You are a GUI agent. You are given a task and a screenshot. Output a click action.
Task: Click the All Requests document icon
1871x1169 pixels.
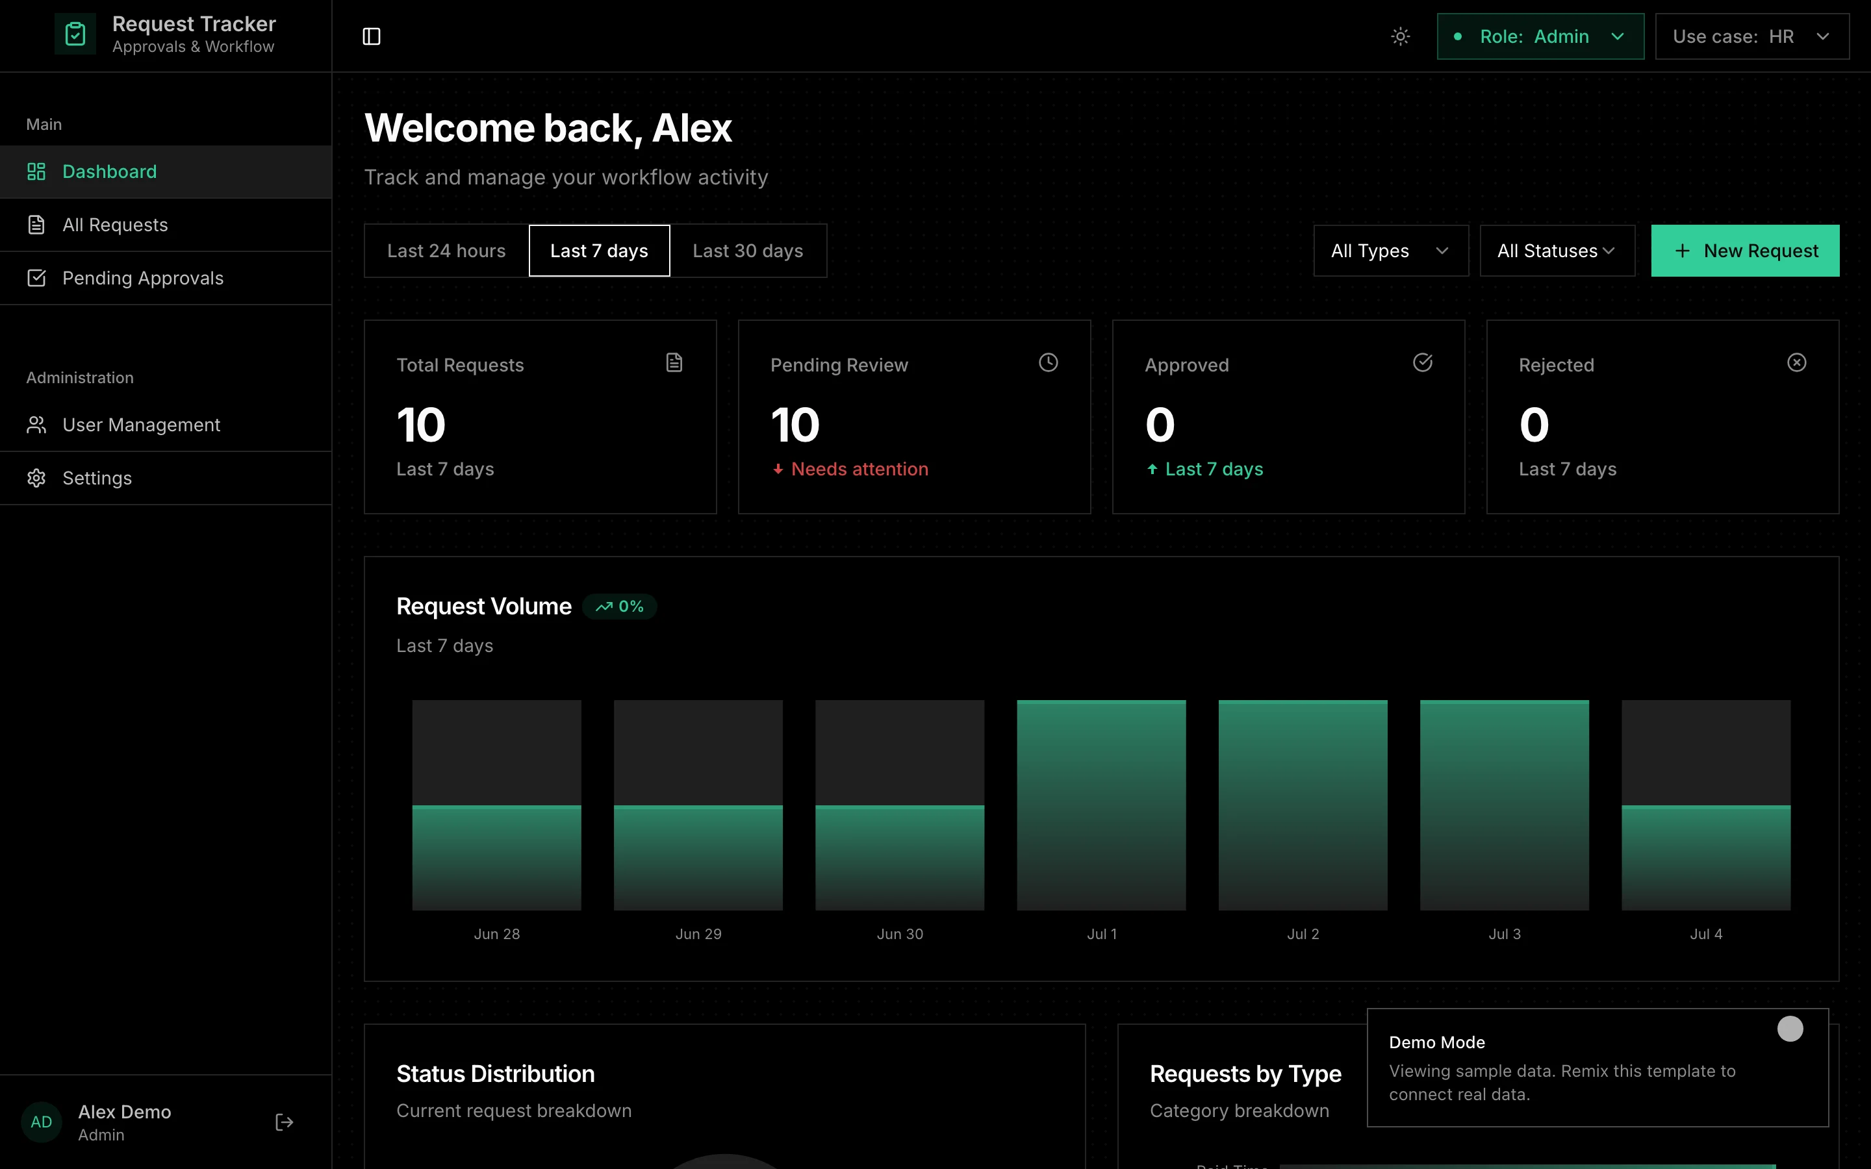[x=36, y=225]
